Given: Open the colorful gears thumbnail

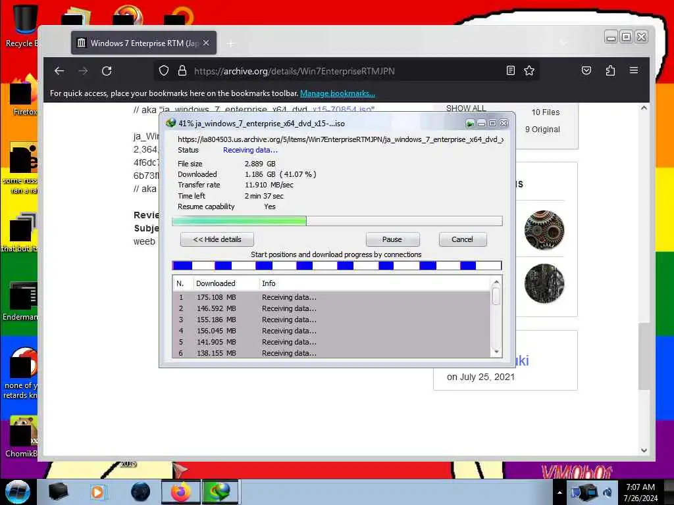Looking at the screenshot, I should [x=544, y=229].
